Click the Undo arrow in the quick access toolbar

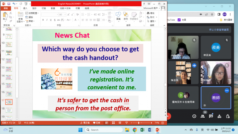(x=14, y=4)
